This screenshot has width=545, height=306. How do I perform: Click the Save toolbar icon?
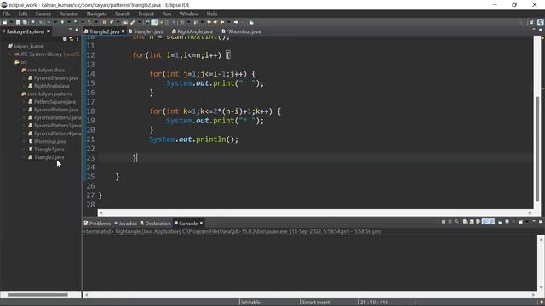[x=18, y=22]
